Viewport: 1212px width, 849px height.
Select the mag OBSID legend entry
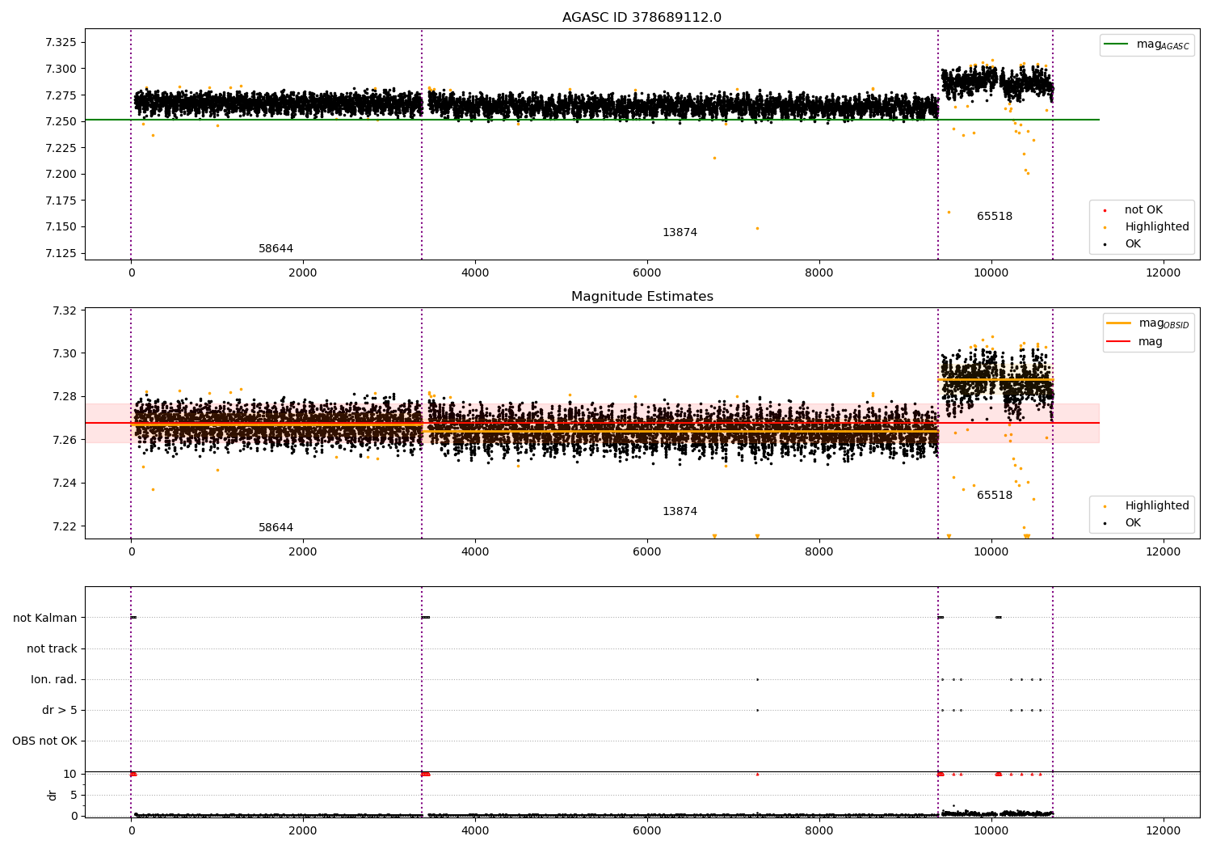pos(1149,323)
